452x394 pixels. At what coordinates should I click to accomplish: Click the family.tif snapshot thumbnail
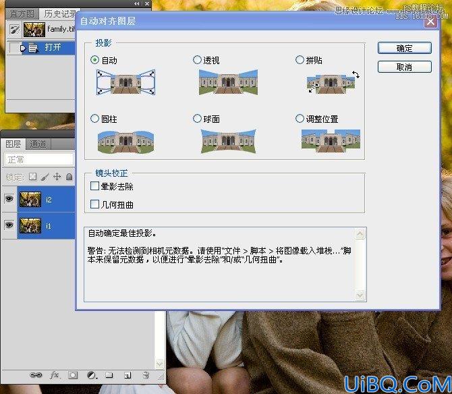pos(34,30)
